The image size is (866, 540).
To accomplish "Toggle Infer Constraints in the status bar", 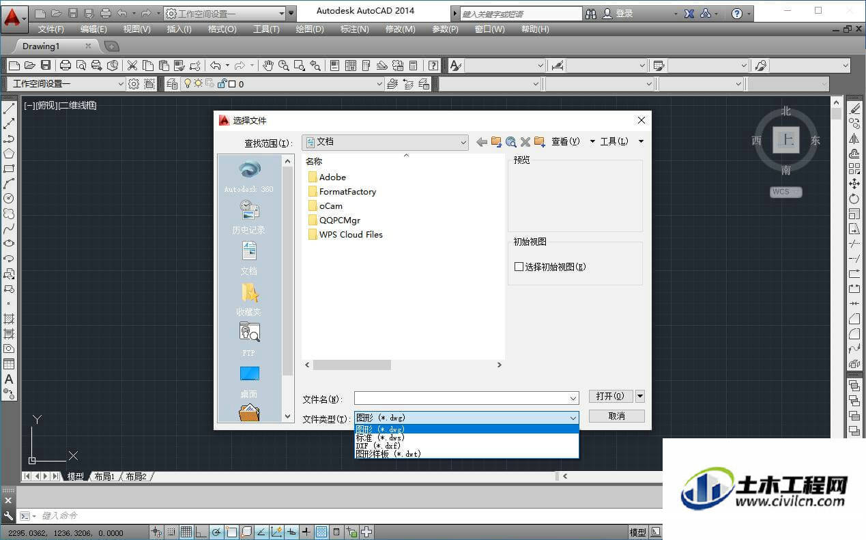I will [x=156, y=532].
